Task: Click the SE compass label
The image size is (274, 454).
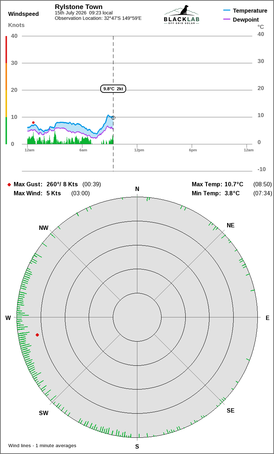Action: tap(230, 411)
